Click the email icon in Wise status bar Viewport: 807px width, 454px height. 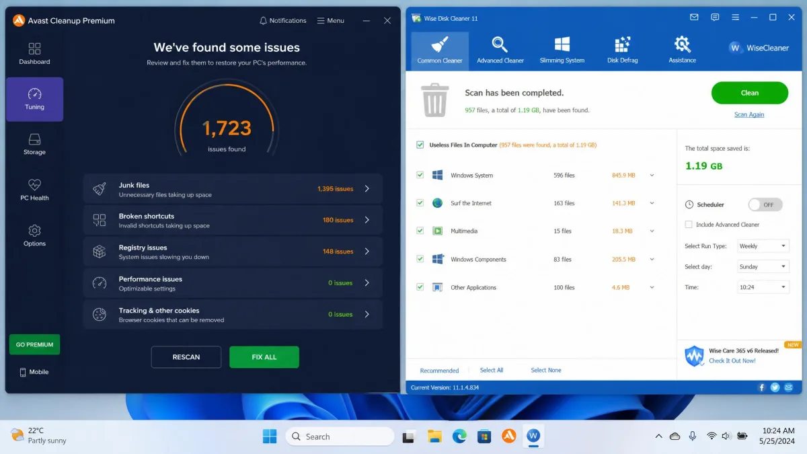(x=789, y=387)
